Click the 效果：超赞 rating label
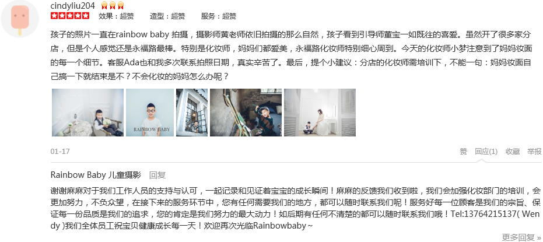543x242 pixels. [117, 16]
